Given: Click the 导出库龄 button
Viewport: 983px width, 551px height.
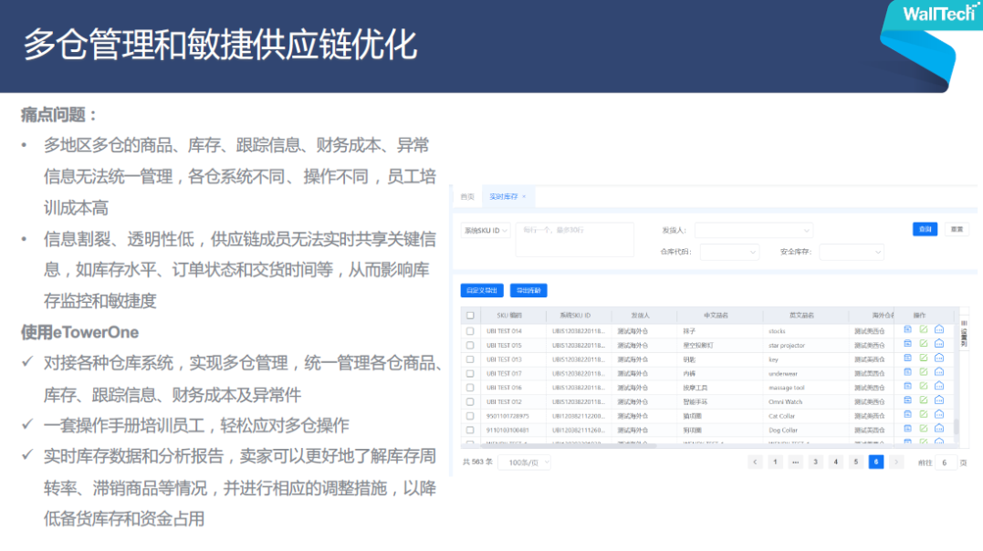Looking at the screenshot, I should point(528,290).
